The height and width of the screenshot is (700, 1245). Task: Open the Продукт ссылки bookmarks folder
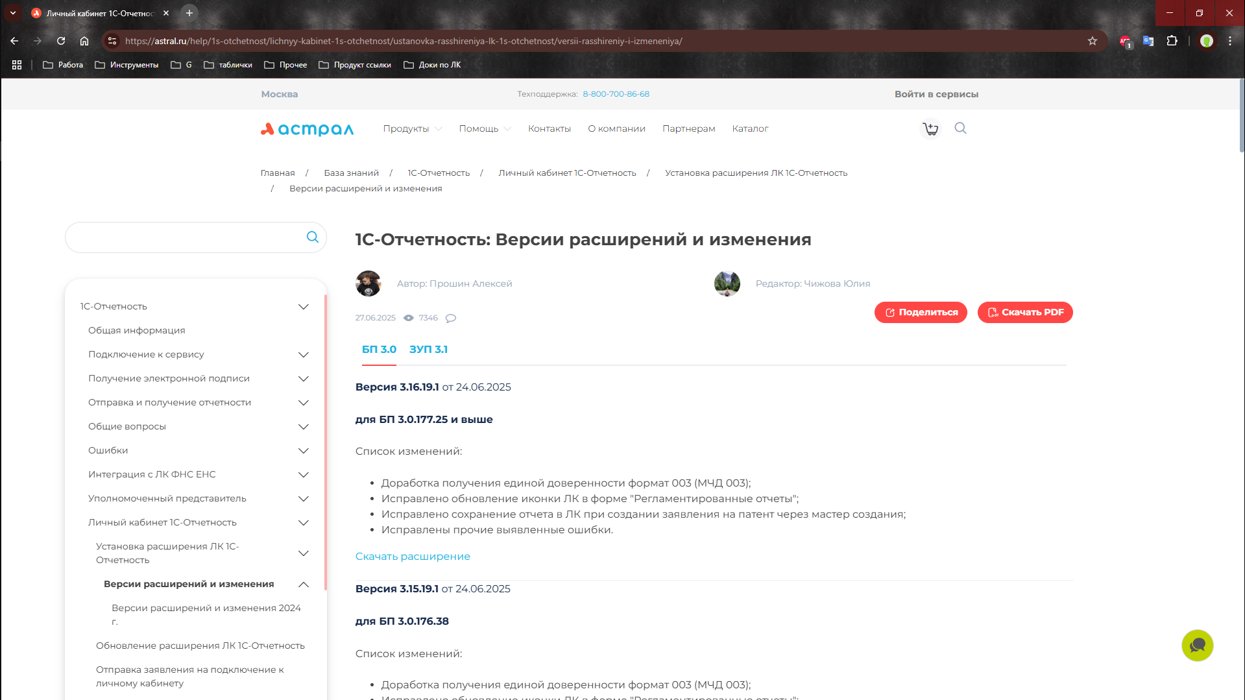pyautogui.click(x=355, y=65)
